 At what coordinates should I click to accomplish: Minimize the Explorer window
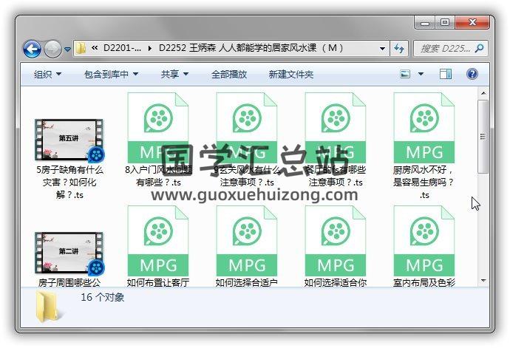coord(425,23)
